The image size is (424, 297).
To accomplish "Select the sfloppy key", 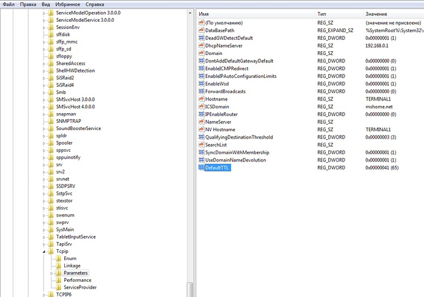I will 64,56.
